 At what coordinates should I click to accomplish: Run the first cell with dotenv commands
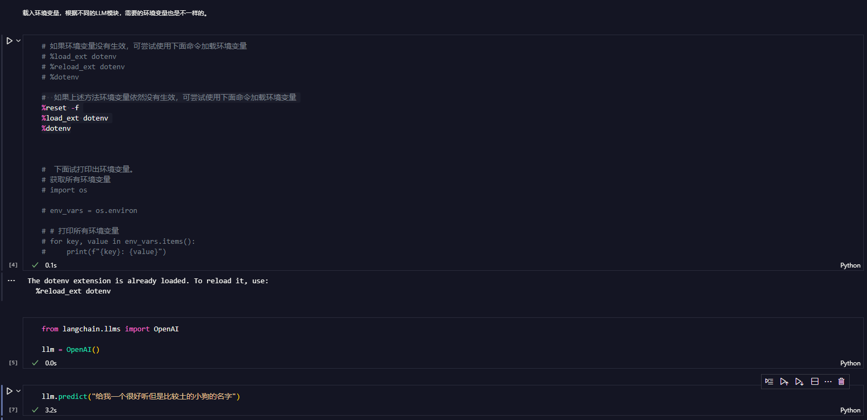9,41
